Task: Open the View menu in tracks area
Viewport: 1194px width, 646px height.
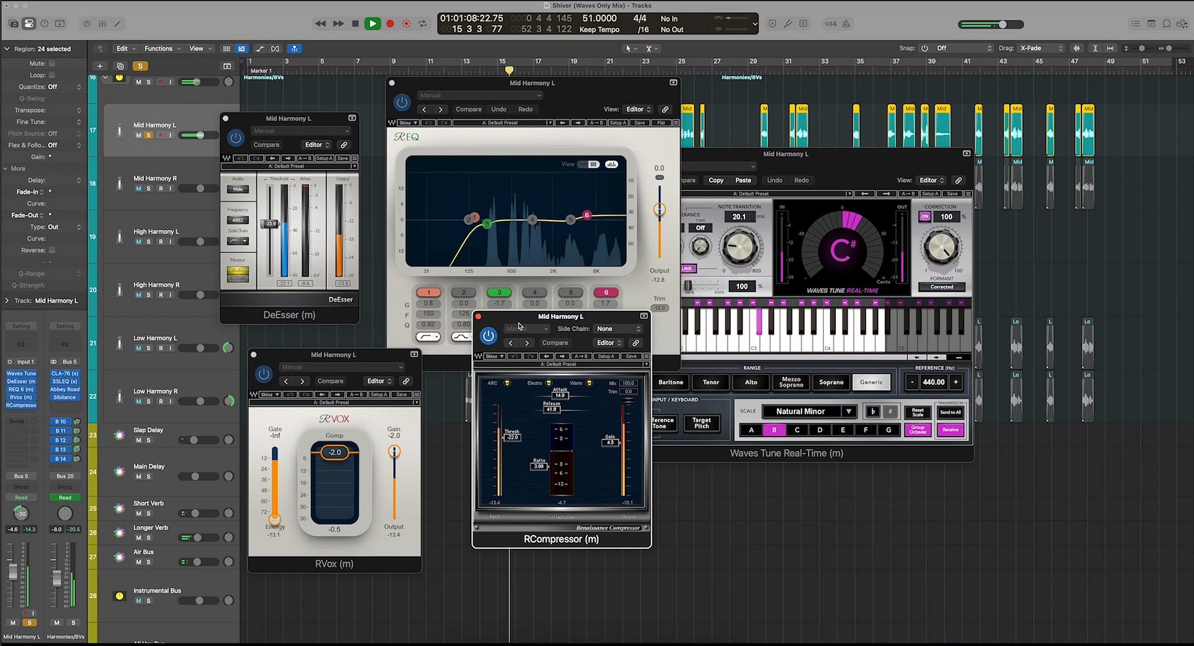Action: [x=200, y=48]
